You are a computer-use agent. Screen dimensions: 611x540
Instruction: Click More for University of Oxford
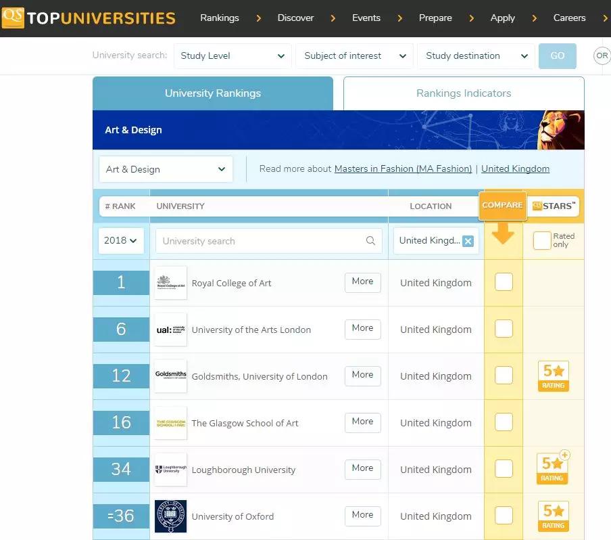pyautogui.click(x=362, y=516)
